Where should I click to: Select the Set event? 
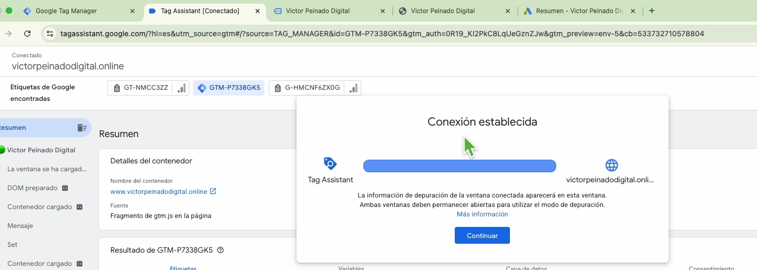tap(12, 245)
